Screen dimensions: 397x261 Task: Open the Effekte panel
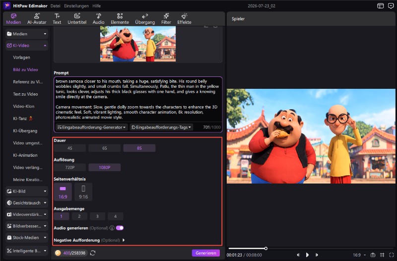tap(184, 19)
